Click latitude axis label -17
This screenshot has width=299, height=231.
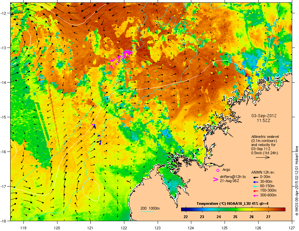pos(3,186)
